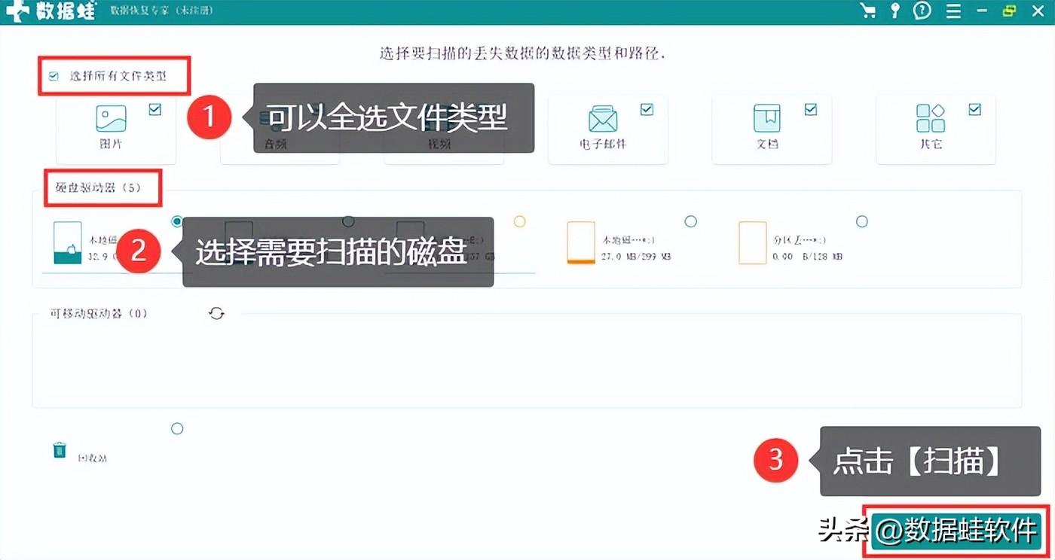Select the recycle bin radio button
1055x560 pixels.
(x=177, y=428)
